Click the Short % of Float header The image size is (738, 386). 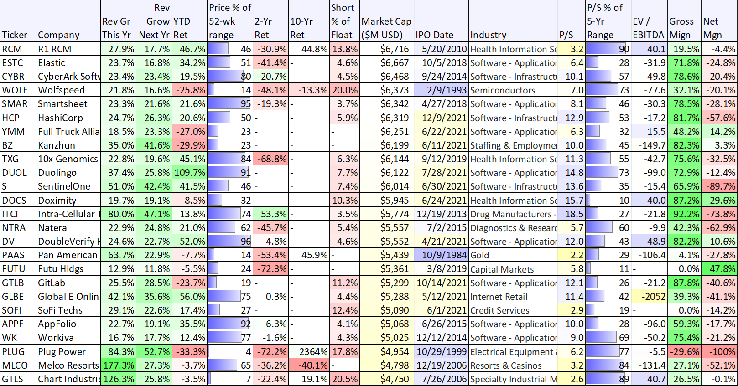tap(344, 21)
